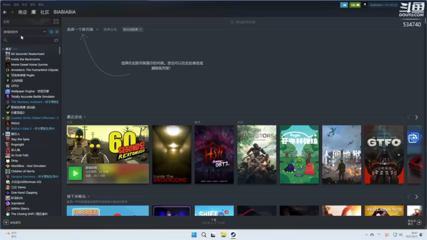Switch to the 库 library tab
The width and height of the screenshot is (427, 240).
click(x=34, y=12)
